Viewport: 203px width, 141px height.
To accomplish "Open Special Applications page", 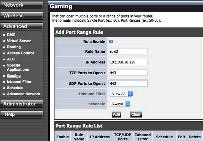I will point(18,67).
